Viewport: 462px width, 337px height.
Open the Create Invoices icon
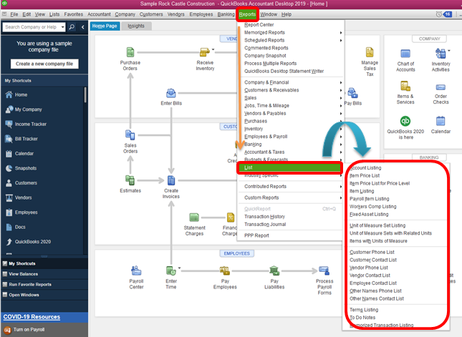pos(171,180)
